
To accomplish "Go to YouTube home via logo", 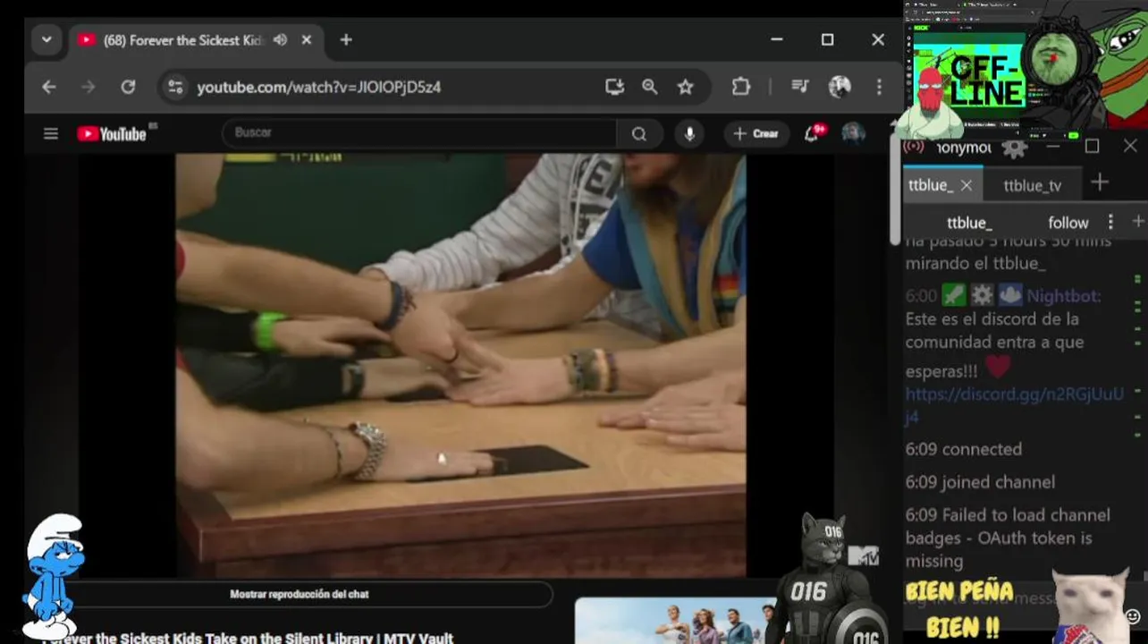I will [114, 134].
